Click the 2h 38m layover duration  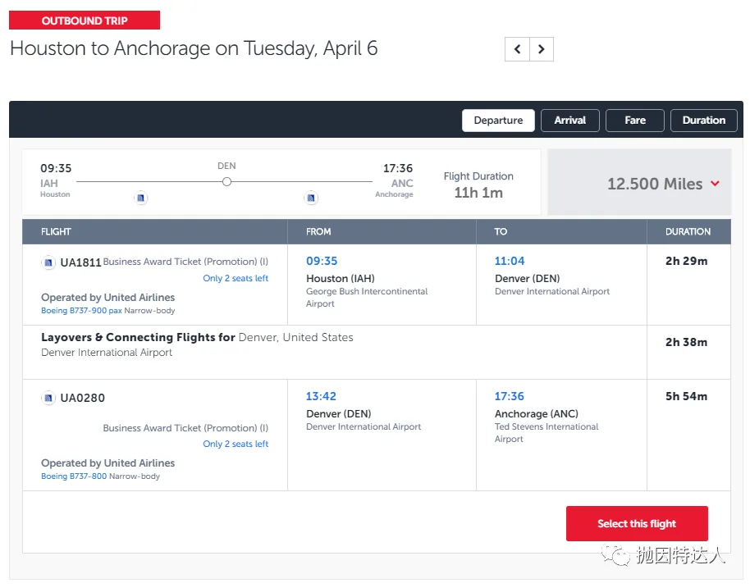686,342
